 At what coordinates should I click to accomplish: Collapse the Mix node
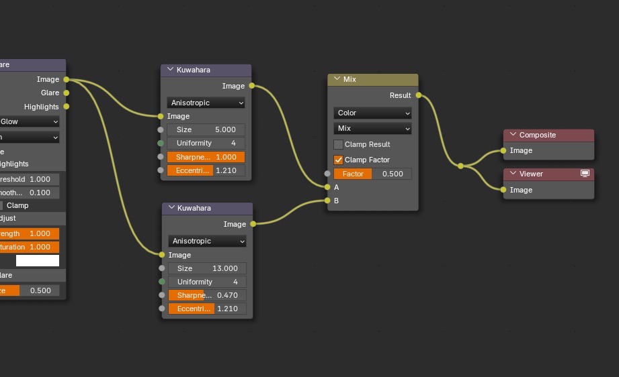337,78
